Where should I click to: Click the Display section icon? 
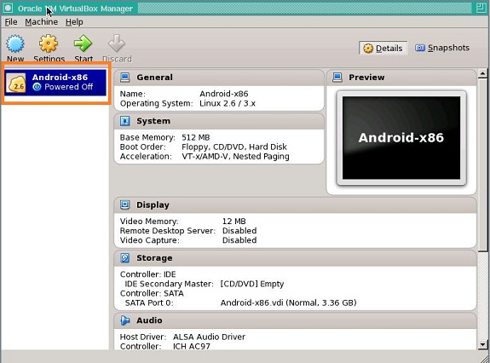click(125, 205)
